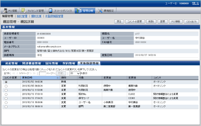Viewport: 201px width, 126px height.
Task: Open the 未登録機器管理 link
Action: 54,16
